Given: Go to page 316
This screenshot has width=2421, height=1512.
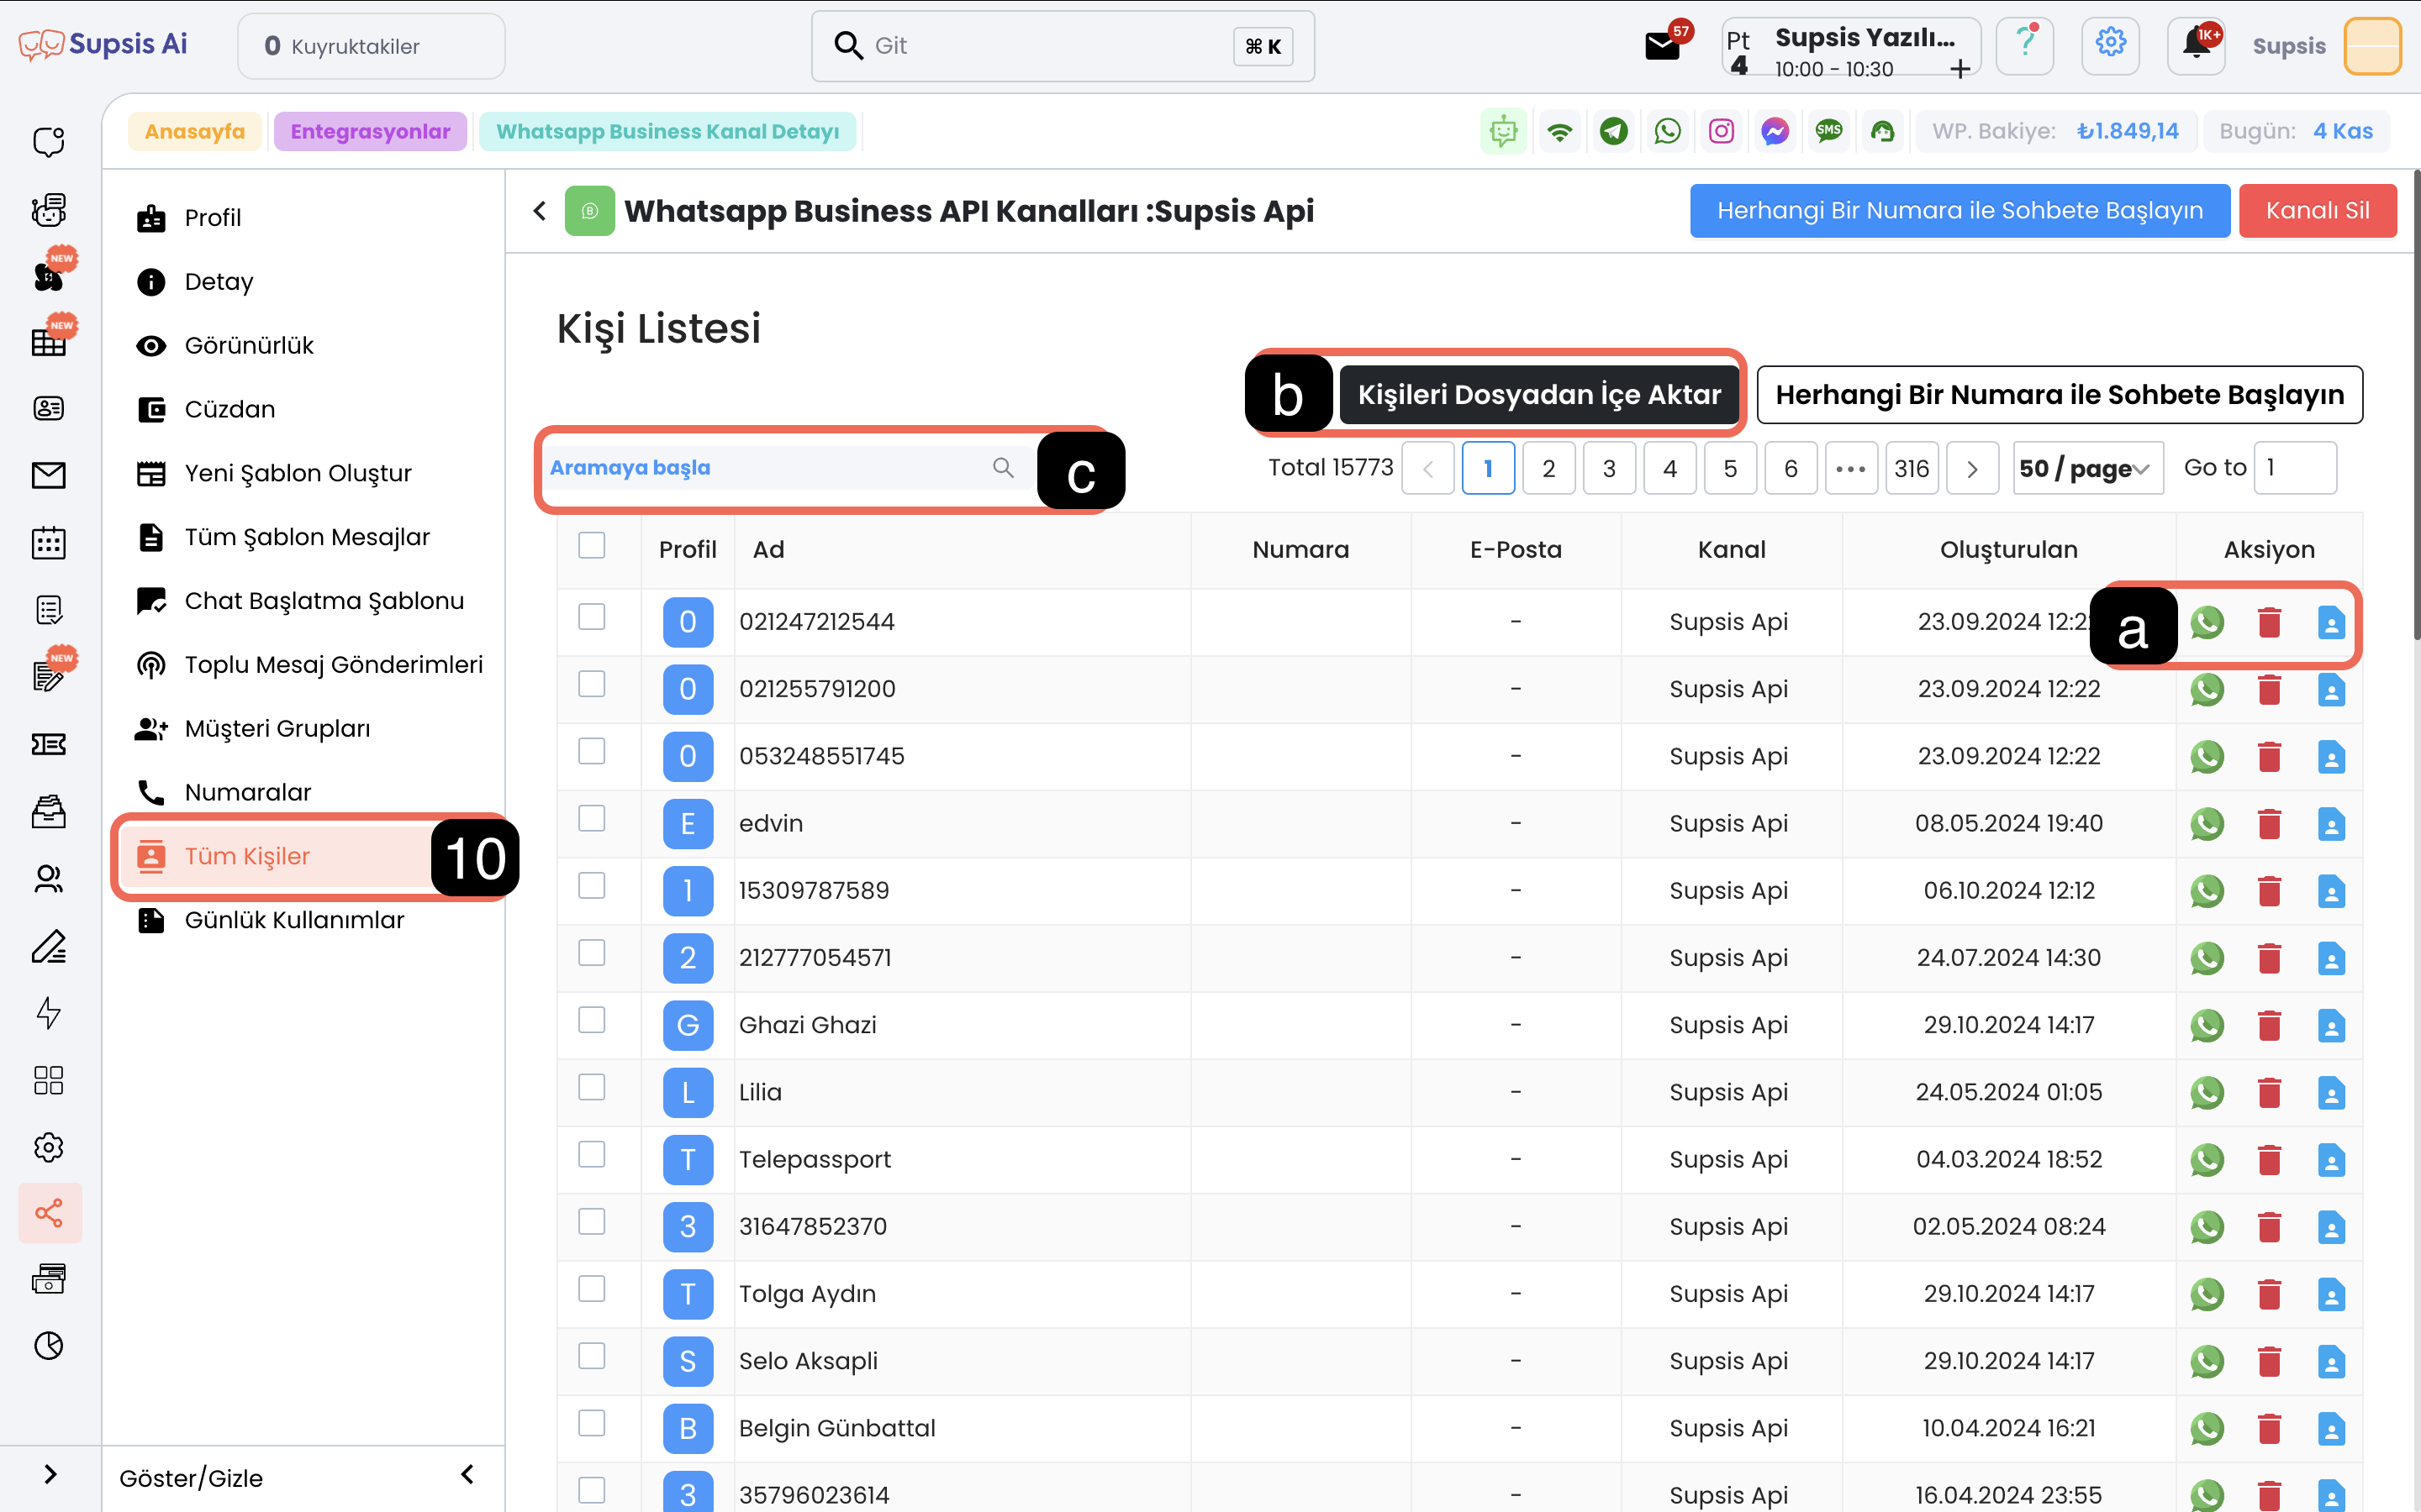Looking at the screenshot, I should click(1911, 468).
